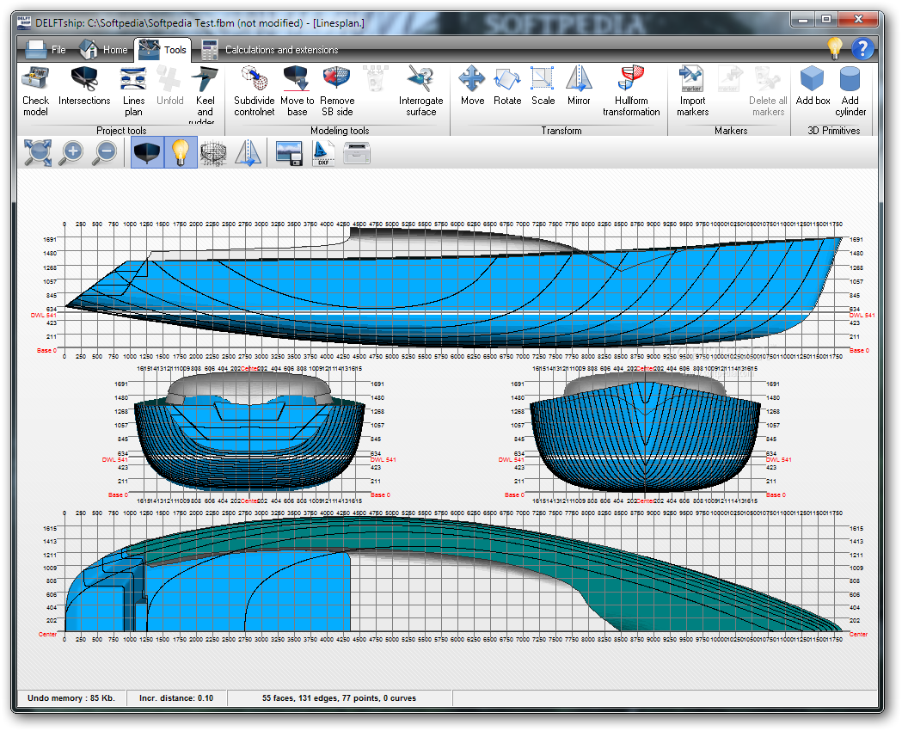
Task: Click the faces and edges count text
Action: 339,698
